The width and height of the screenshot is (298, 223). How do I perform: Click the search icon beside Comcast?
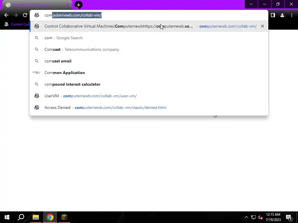pos(36,49)
